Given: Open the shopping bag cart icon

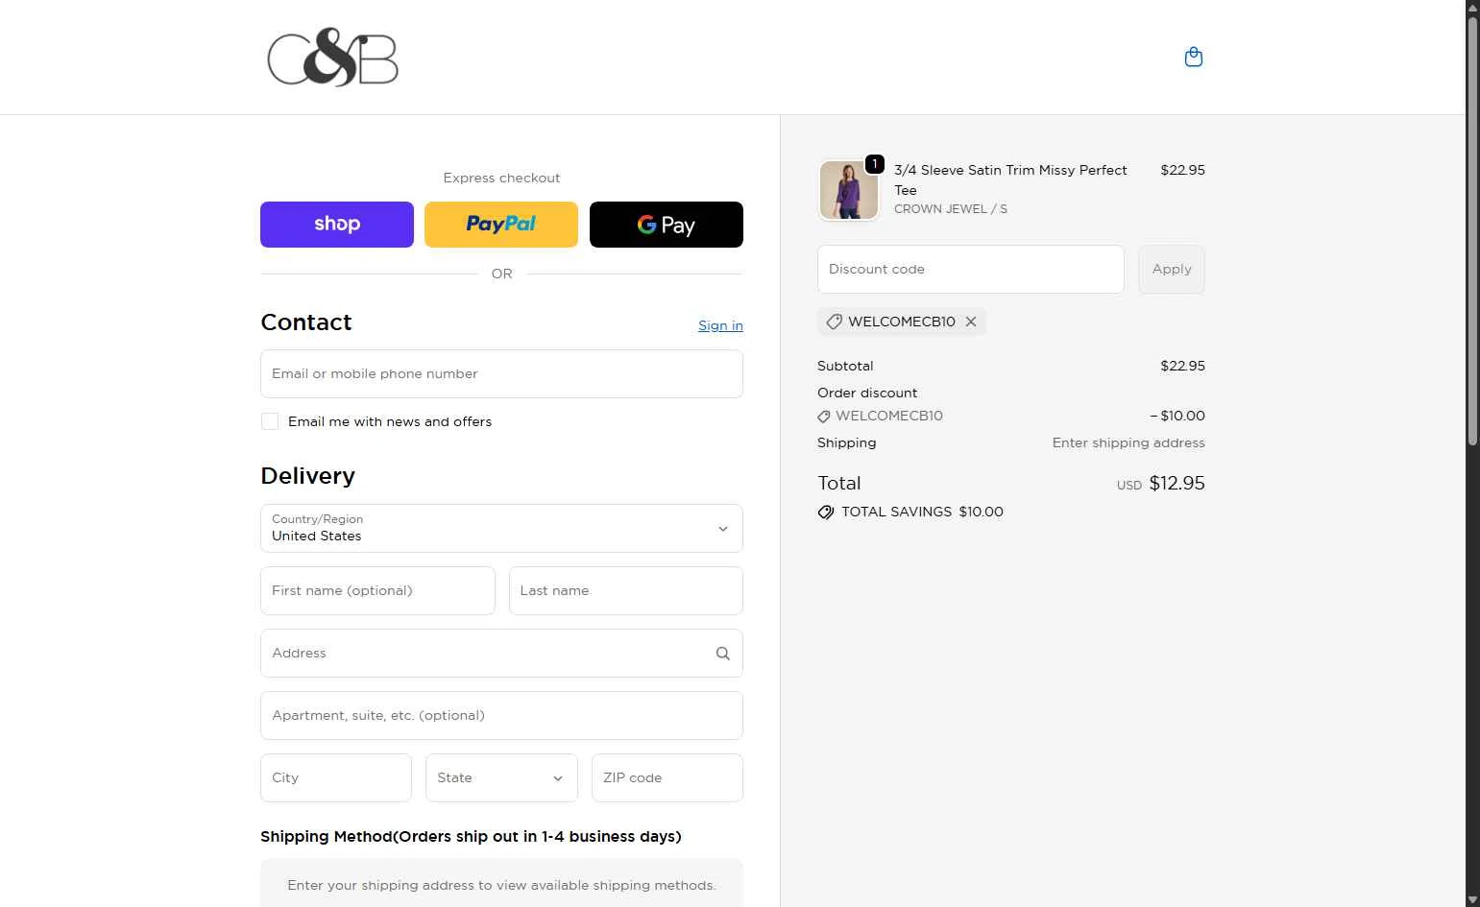Looking at the screenshot, I should pyautogui.click(x=1194, y=58).
